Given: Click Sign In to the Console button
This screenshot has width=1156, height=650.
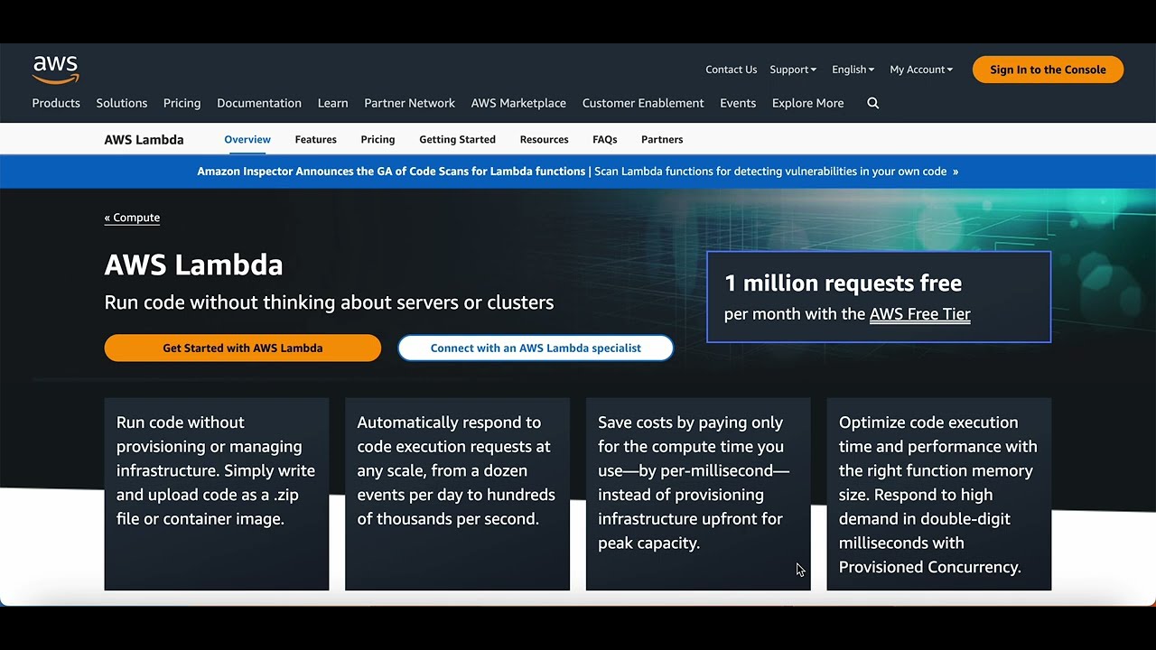Looking at the screenshot, I should pyautogui.click(x=1048, y=70).
